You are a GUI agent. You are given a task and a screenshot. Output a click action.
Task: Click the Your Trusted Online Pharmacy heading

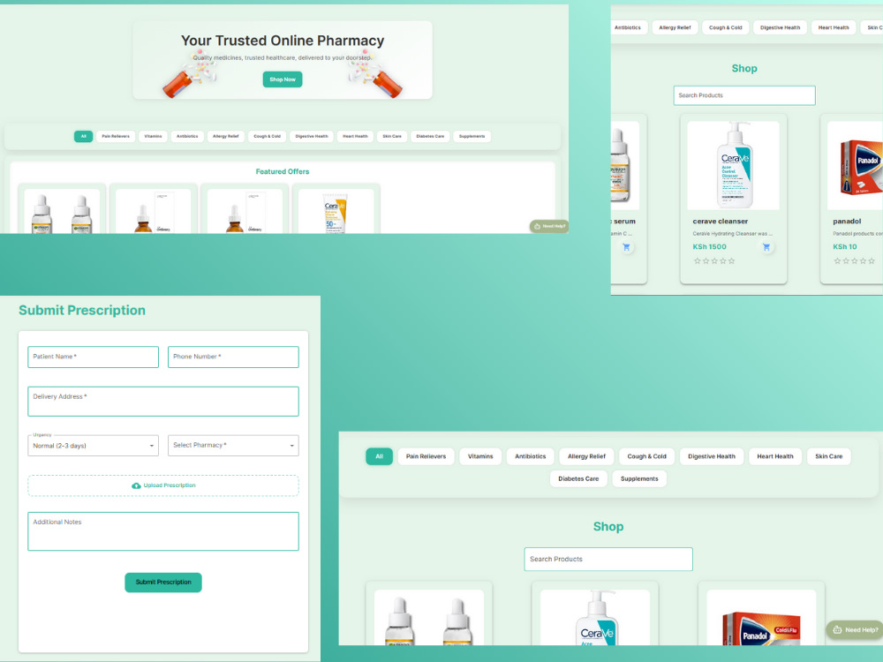[283, 41]
